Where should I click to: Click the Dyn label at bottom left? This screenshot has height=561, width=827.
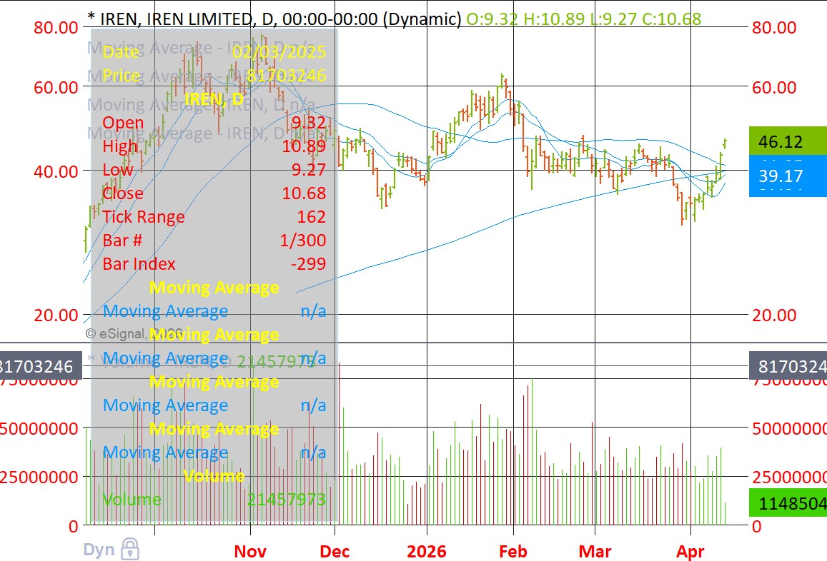[x=99, y=550]
